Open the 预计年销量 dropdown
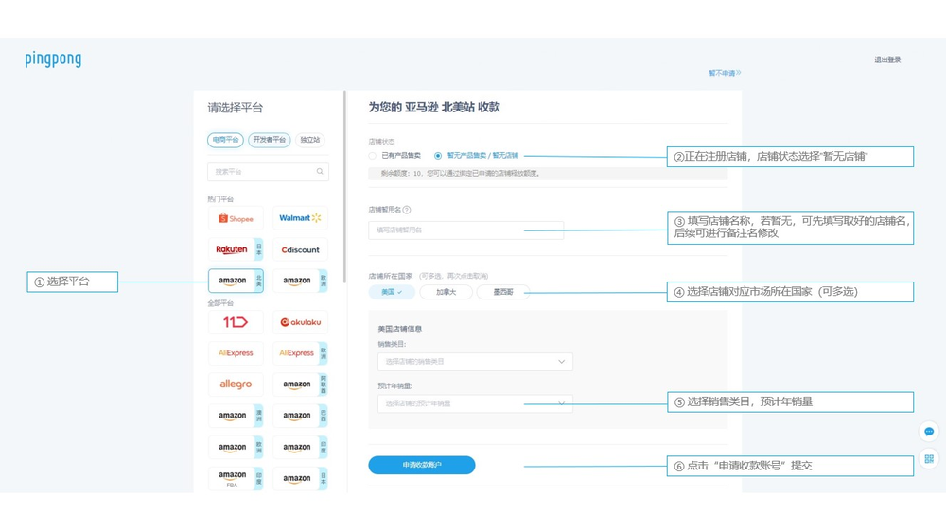The width and height of the screenshot is (946, 529). (x=475, y=403)
